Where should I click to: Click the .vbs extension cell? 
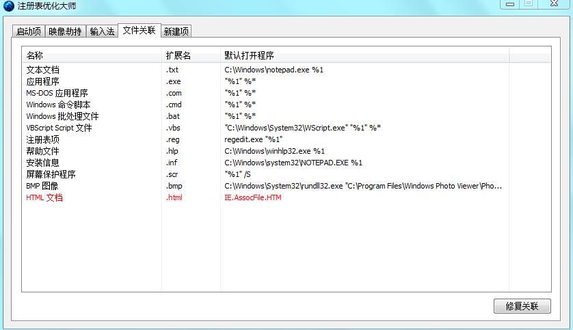[x=173, y=128]
